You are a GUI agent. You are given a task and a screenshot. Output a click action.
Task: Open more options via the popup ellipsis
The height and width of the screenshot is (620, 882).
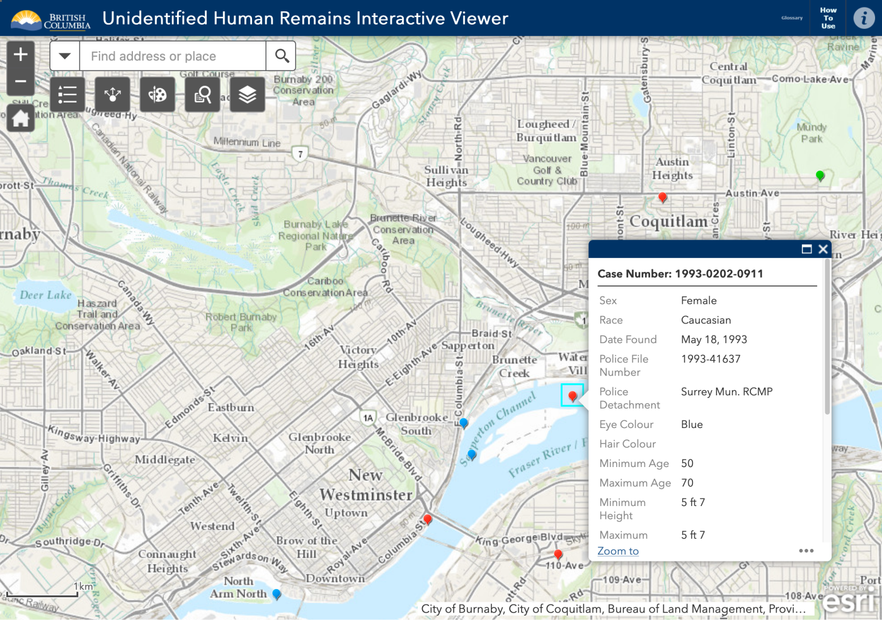point(806,551)
